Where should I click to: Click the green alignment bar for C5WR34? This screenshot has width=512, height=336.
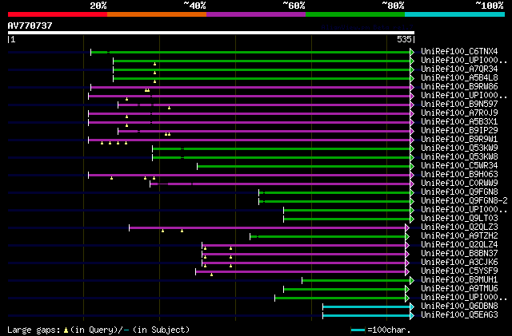click(304, 167)
